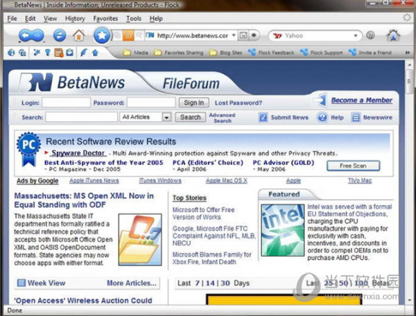Screen dimensions: 416x316
Task: Click the browser address bar
Action: pyautogui.click(x=192, y=35)
